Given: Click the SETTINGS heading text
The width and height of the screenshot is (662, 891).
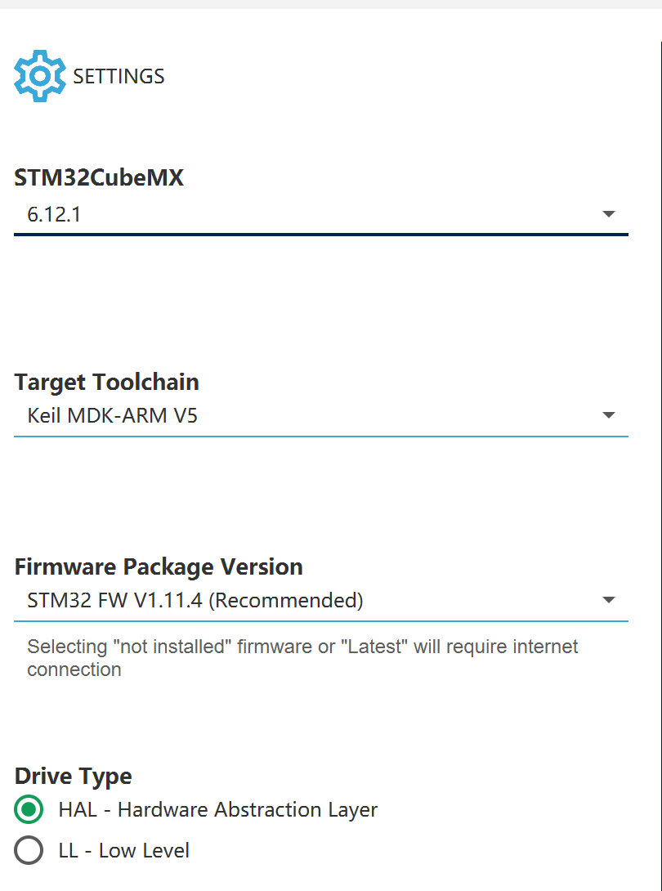Looking at the screenshot, I should click(x=119, y=75).
